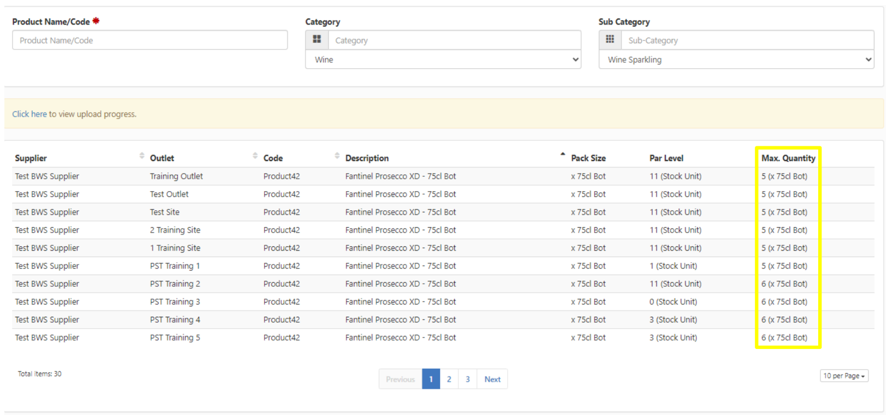Focus the Product Name/Code input field
886x415 pixels.
(x=150, y=40)
